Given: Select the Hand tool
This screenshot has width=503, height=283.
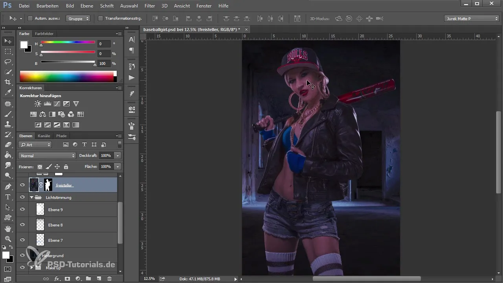Looking at the screenshot, I should [8, 228].
